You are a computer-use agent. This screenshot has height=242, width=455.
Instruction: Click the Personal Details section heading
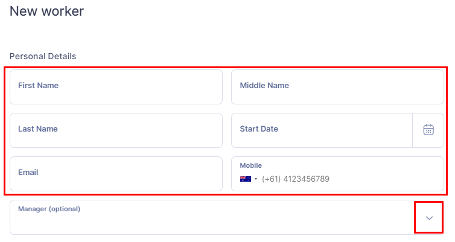click(43, 56)
